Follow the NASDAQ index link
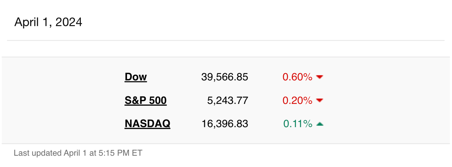This screenshot has width=452, height=167. [x=148, y=124]
